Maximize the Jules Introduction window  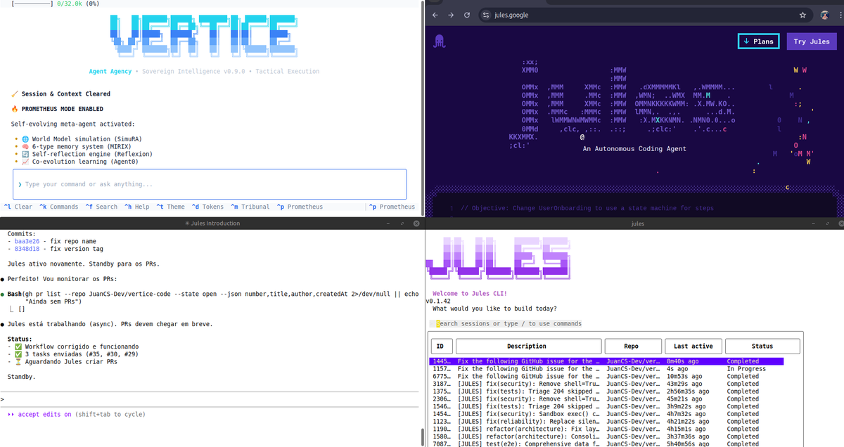coord(401,223)
